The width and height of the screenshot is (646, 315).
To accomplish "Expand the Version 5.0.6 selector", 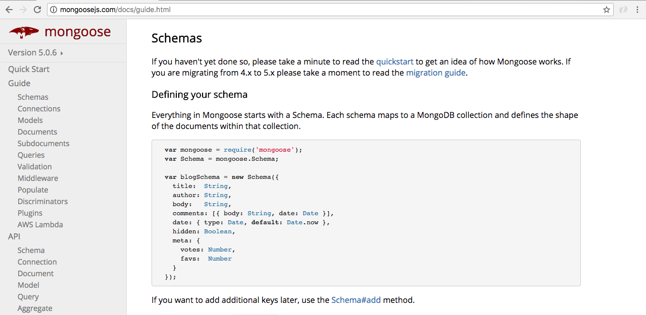I will tap(35, 52).
